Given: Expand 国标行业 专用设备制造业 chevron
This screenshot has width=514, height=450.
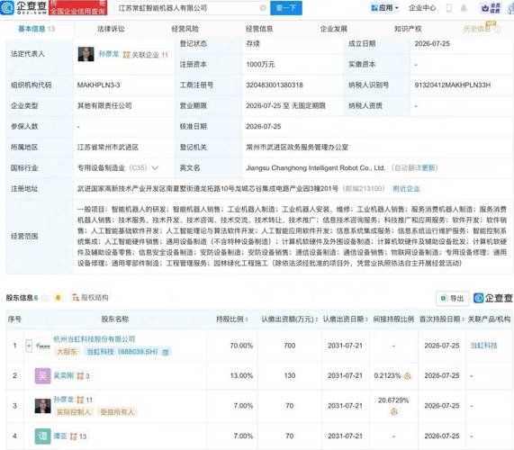Looking at the screenshot, I should tap(155, 168).
